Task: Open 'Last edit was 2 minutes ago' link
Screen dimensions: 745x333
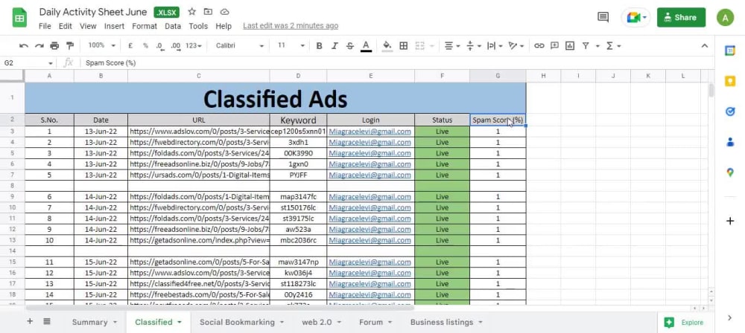Action: [x=291, y=26]
